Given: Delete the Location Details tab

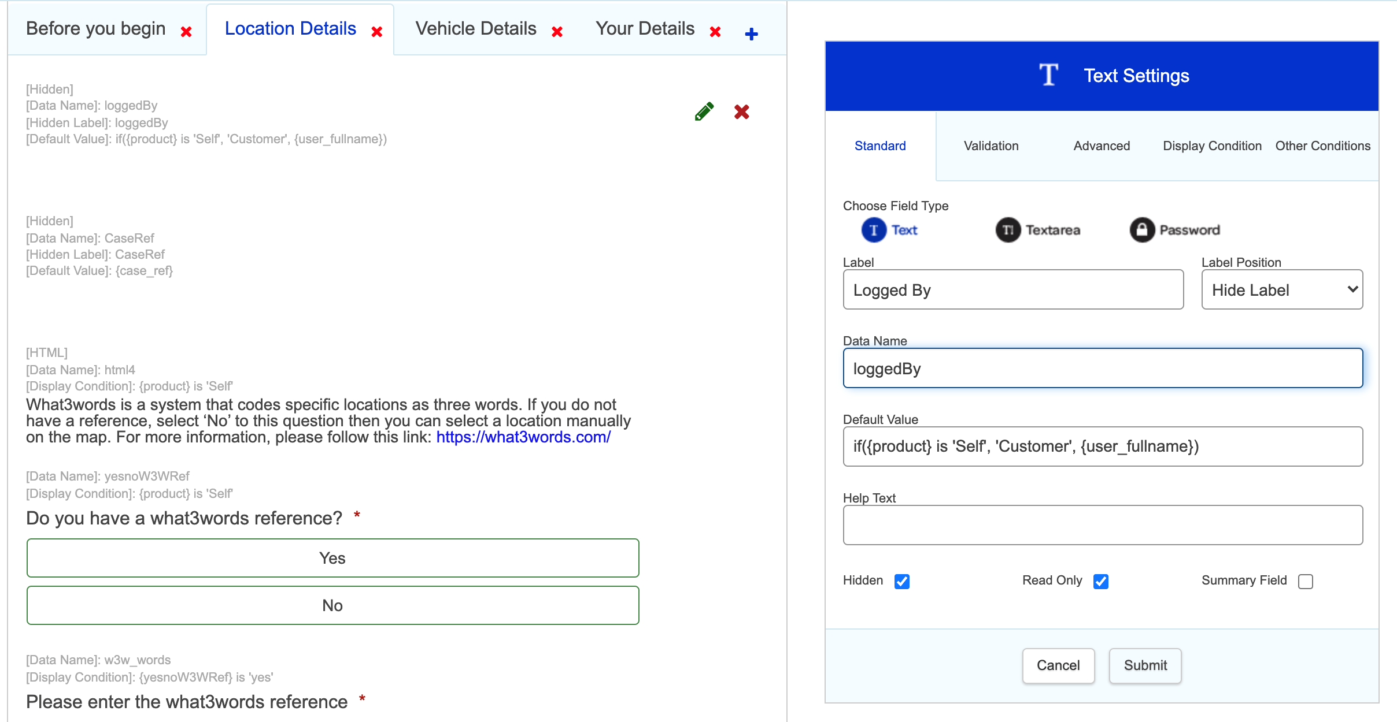Looking at the screenshot, I should click(377, 32).
